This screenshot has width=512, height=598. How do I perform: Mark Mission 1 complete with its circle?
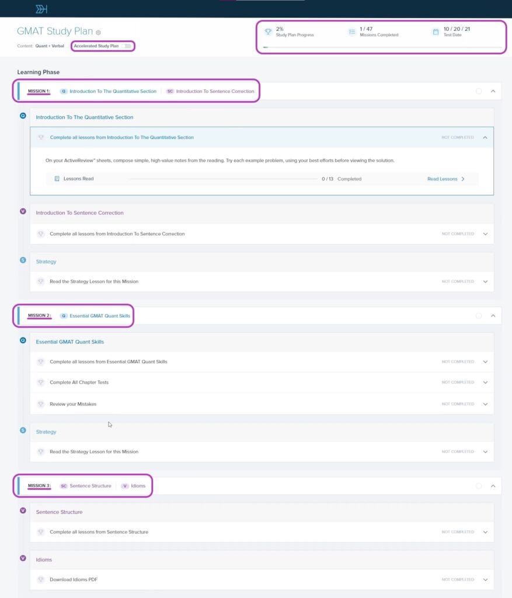[x=479, y=91]
